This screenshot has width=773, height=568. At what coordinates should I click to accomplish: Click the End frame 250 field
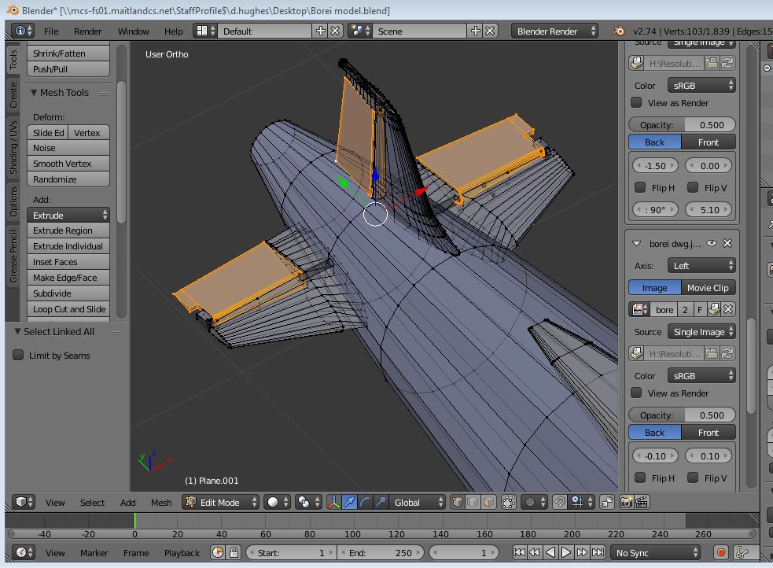coord(381,553)
